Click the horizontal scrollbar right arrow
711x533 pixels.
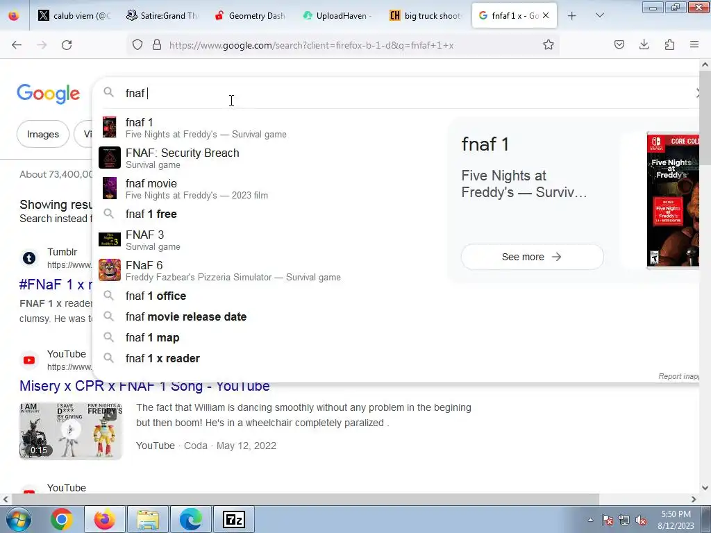click(694, 500)
